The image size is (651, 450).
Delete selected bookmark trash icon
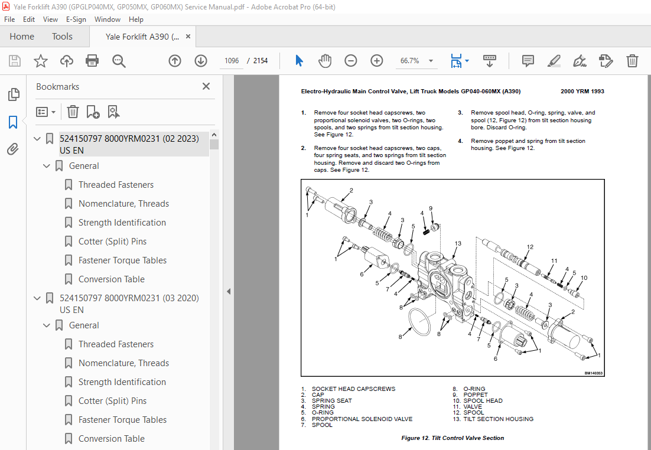(73, 112)
